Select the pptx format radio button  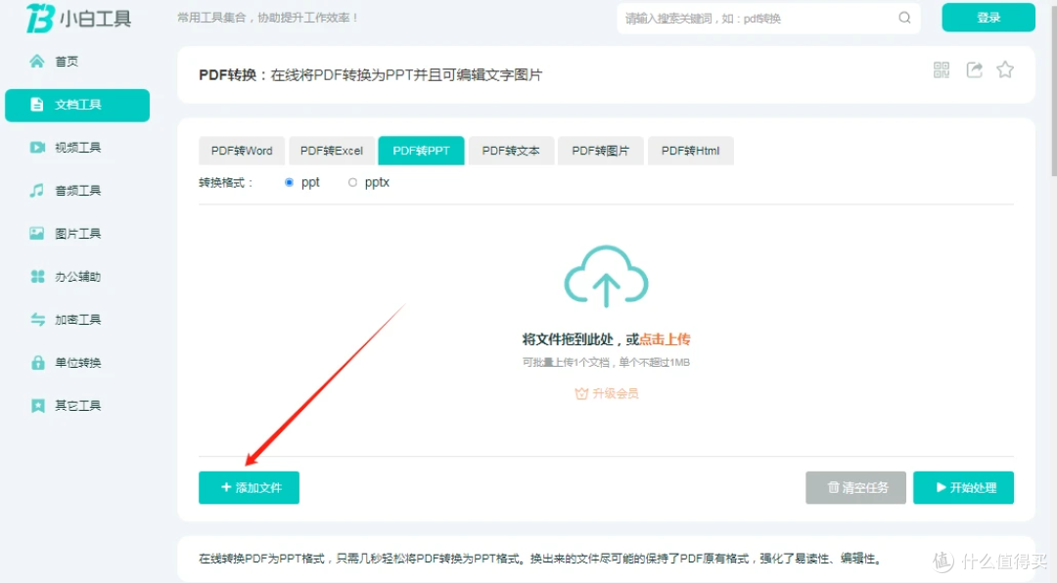point(352,183)
